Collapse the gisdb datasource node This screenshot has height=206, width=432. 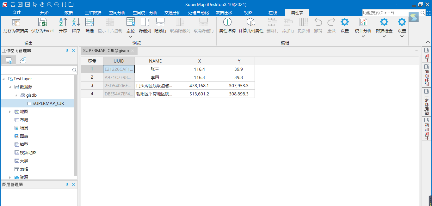tap(16, 95)
